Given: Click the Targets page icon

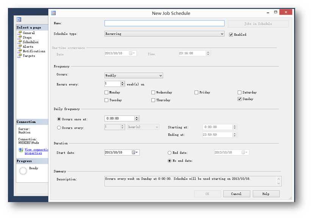Looking at the screenshot, I should [x=19, y=56].
